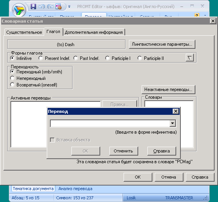This screenshot has width=218, height=202.
Task: Open Неактивные переводы... button
Action: coord(168,89)
